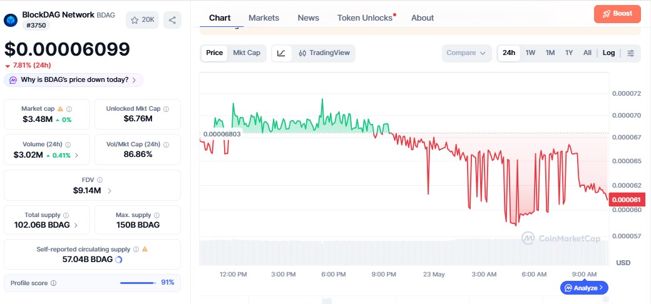Viewport: 651px width, 304px height.
Task: Click the $3.48M market cap value
Action: point(38,120)
